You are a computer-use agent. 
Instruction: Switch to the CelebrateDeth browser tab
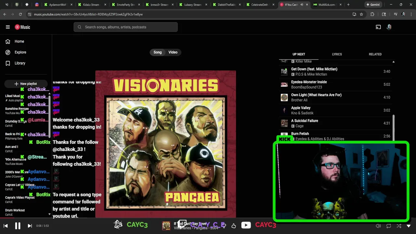260,5
